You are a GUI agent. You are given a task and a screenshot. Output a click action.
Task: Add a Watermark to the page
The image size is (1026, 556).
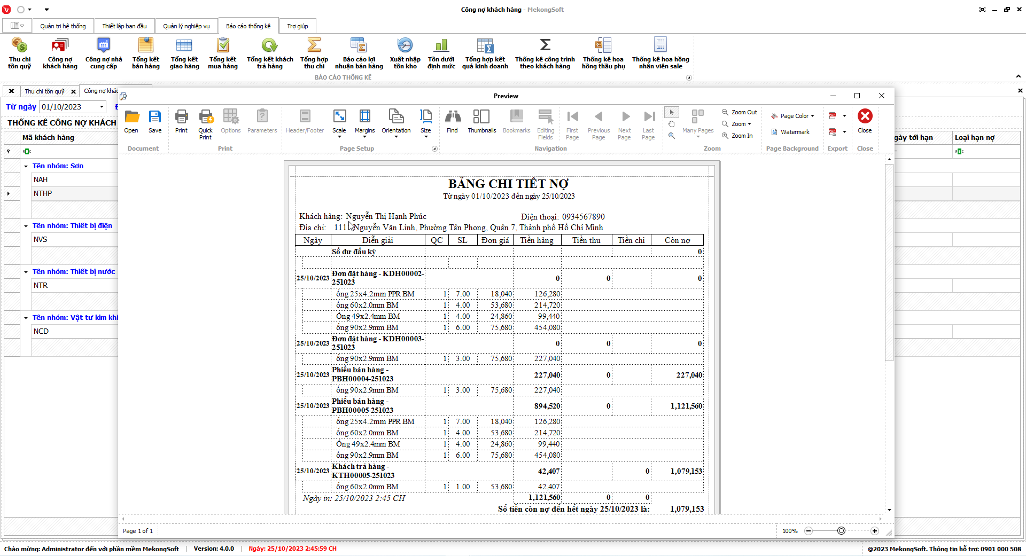(790, 132)
